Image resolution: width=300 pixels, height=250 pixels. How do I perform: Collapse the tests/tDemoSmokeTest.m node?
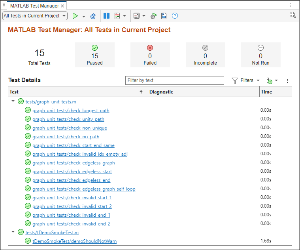click(x=13, y=232)
